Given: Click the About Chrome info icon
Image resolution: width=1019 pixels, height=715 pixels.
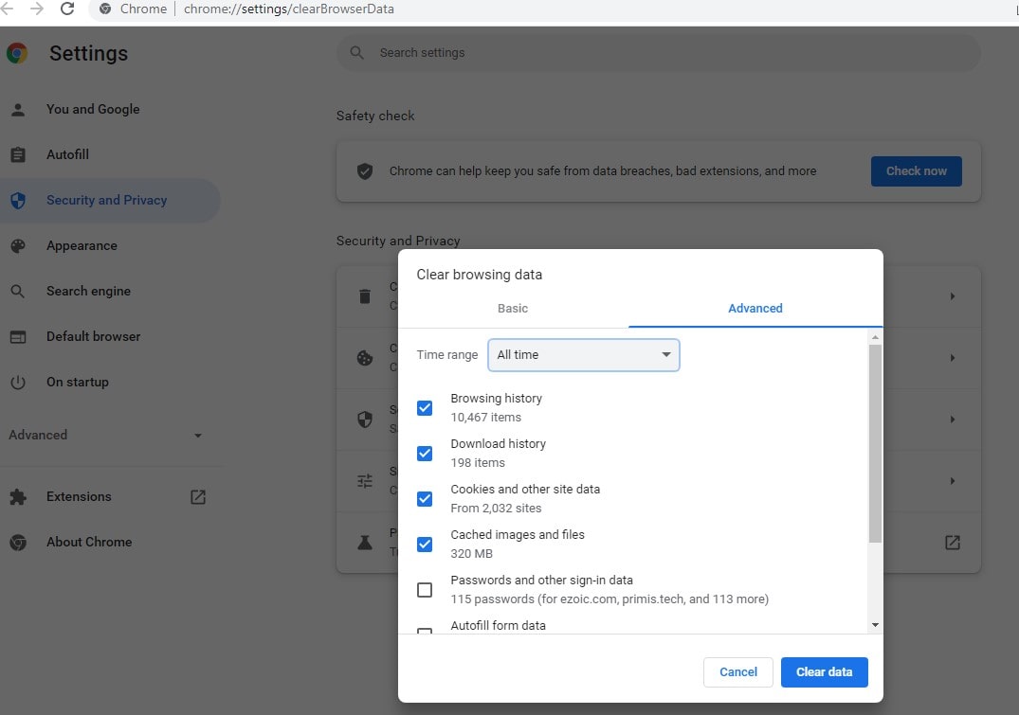Looking at the screenshot, I should coord(19,542).
